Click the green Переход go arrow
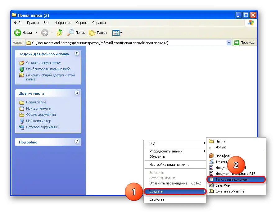This screenshot has height=213, width=276. point(236,43)
